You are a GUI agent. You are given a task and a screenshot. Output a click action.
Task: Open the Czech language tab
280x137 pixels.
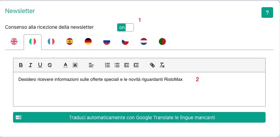125,41
